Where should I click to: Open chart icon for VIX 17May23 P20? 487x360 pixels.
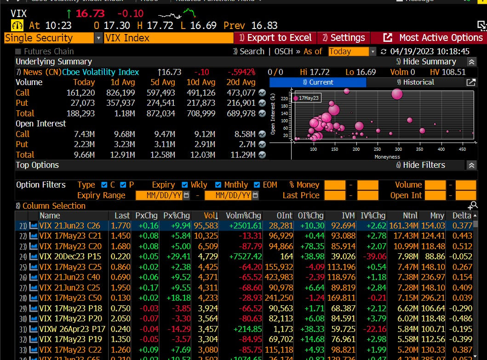point(33,319)
